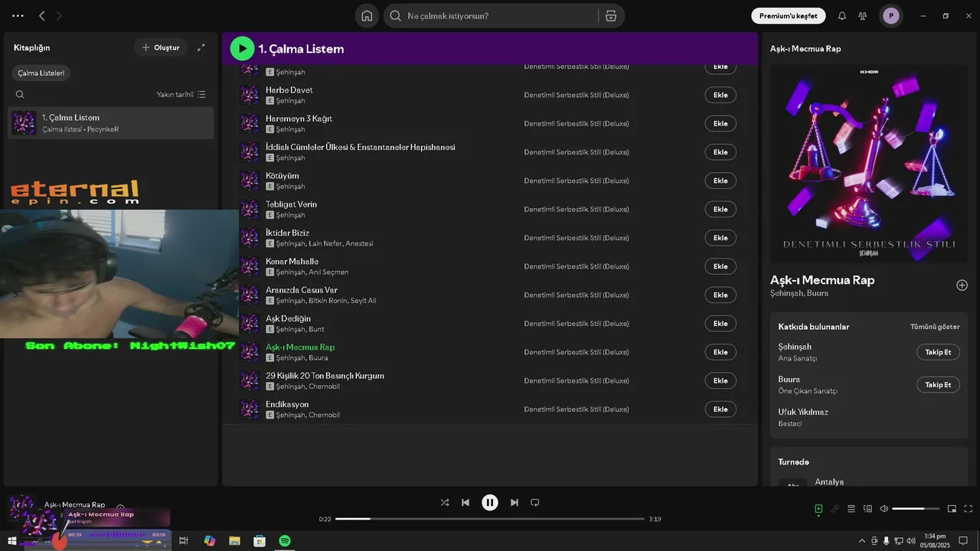
Task: Skip to previous track
Action: point(465,503)
